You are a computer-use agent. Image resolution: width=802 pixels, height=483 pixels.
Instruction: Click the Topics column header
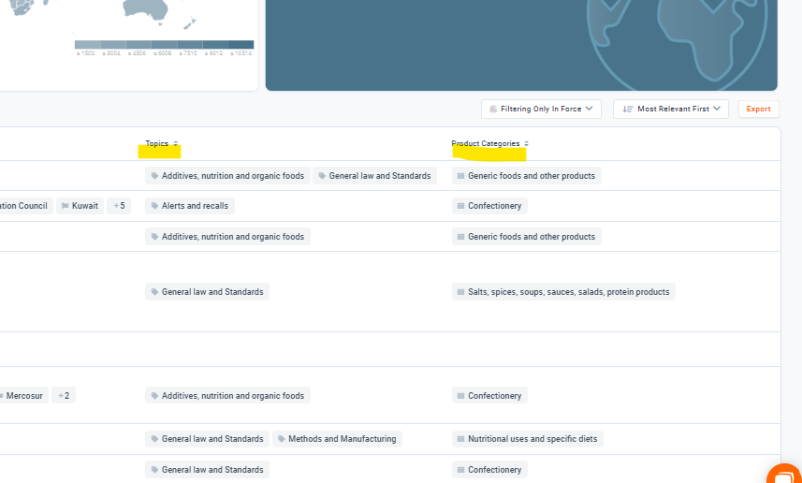click(x=156, y=144)
